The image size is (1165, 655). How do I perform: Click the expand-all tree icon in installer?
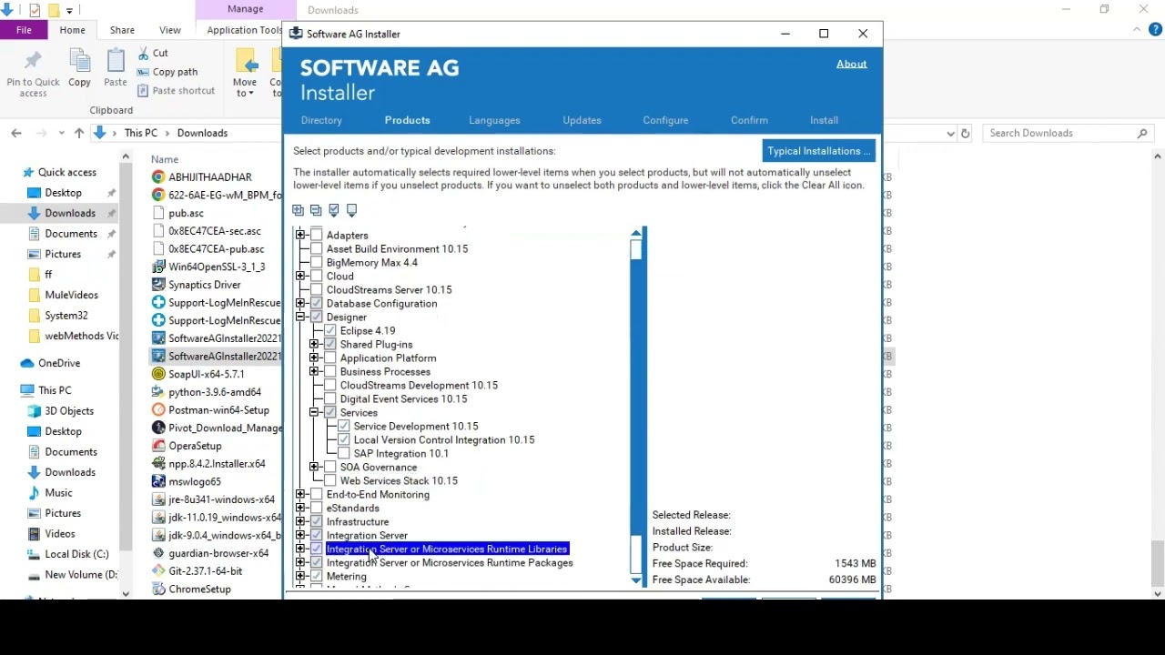click(299, 210)
